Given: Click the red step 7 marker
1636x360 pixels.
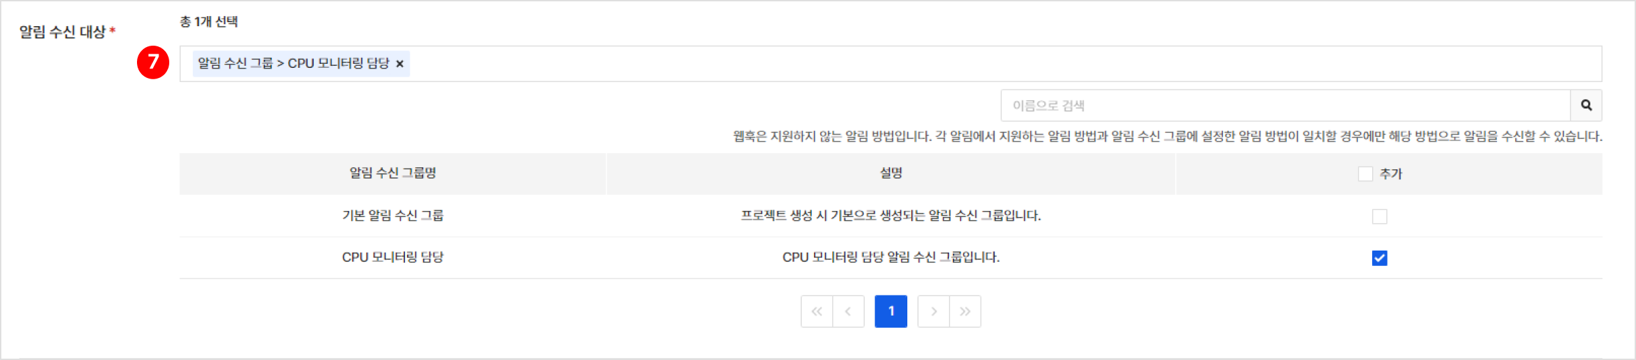Looking at the screenshot, I should tap(153, 62).
